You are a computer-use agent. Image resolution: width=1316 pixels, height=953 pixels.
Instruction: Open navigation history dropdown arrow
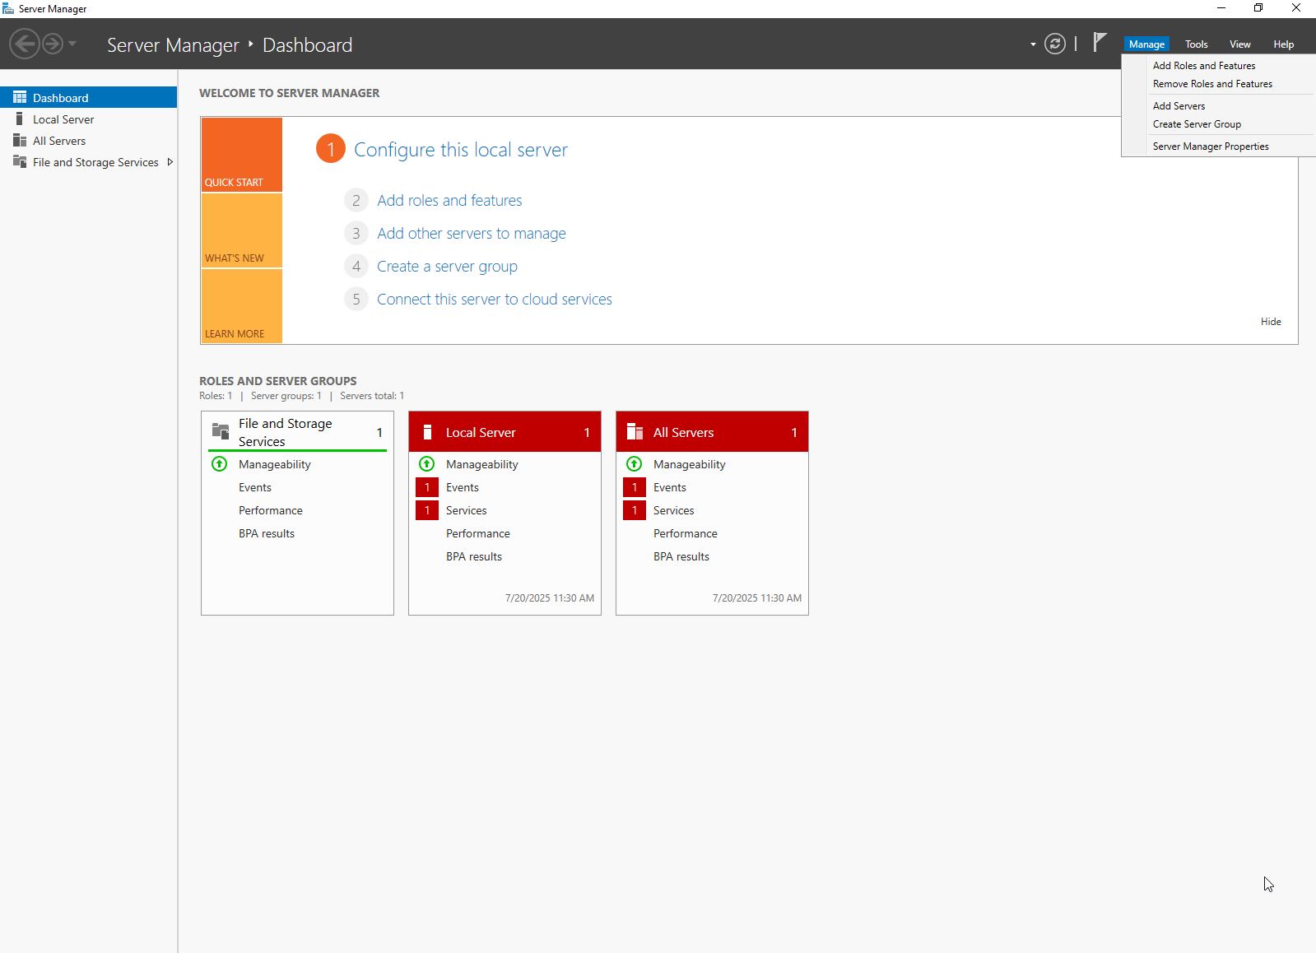[x=72, y=44]
